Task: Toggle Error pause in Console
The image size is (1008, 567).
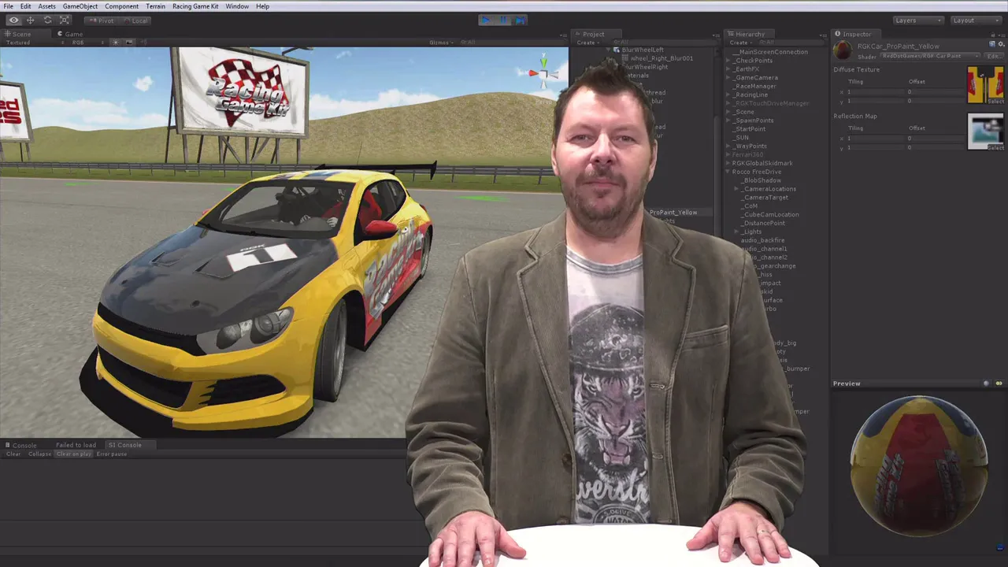Action: [x=111, y=454]
